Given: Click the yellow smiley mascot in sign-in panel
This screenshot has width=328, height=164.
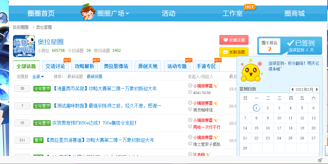Looking at the screenshot, I should [x=251, y=72].
